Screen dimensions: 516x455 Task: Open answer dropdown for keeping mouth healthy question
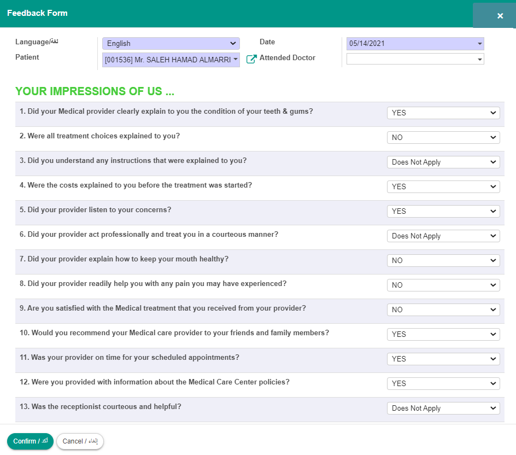pyautogui.click(x=443, y=260)
